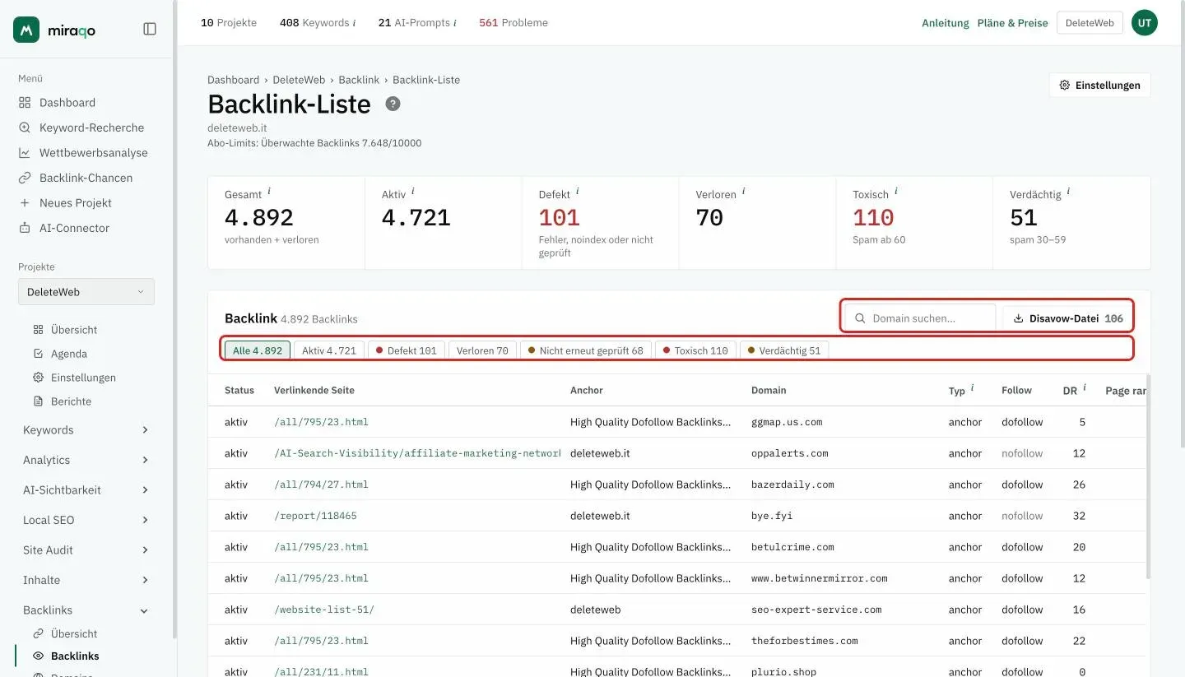
Task: Download the Disavow-Datei
Action: [x=1068, y=318]
